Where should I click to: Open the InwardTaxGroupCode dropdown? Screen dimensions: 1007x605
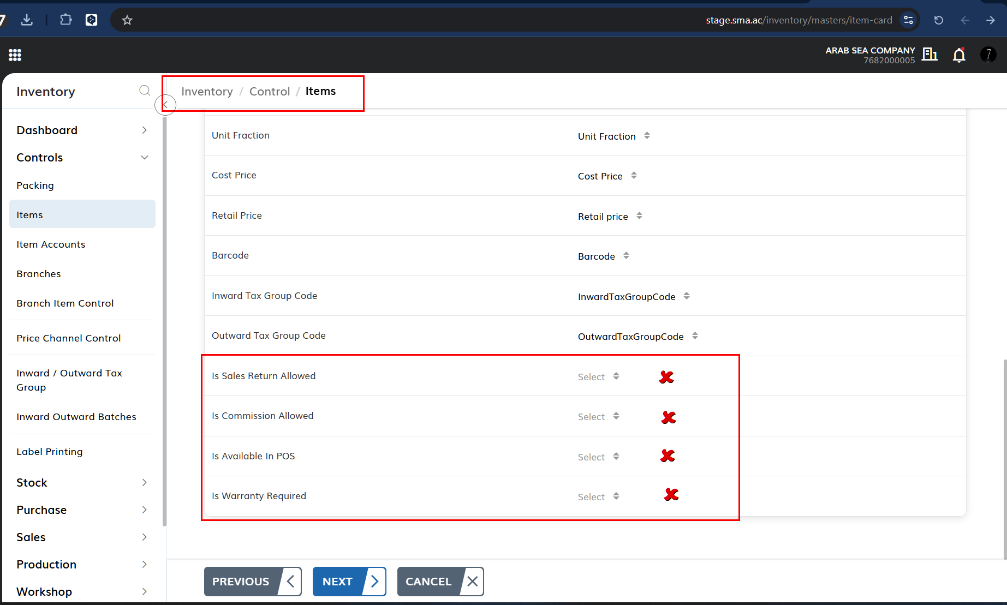click(634, 297)
